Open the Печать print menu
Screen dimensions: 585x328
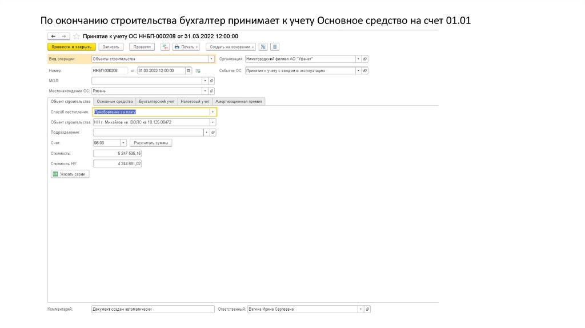(186, 47)
